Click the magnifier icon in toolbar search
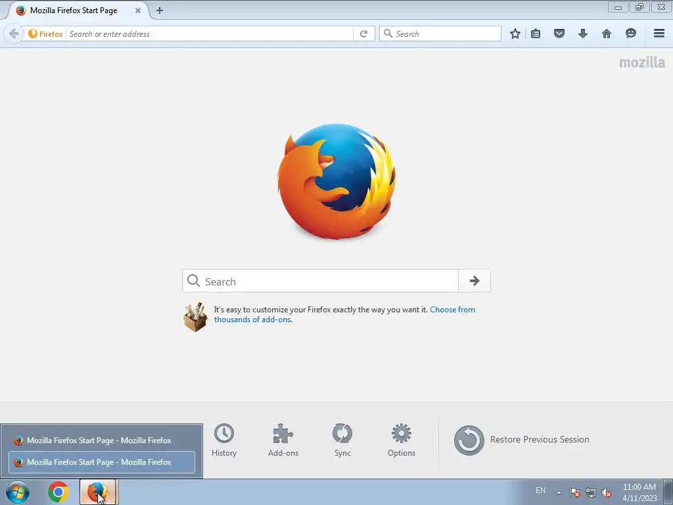This screenshot has width=673, height=505. pos(388,34)
